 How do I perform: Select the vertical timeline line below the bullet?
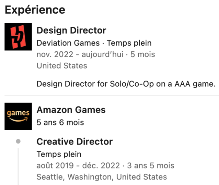(x=18, y=166)
